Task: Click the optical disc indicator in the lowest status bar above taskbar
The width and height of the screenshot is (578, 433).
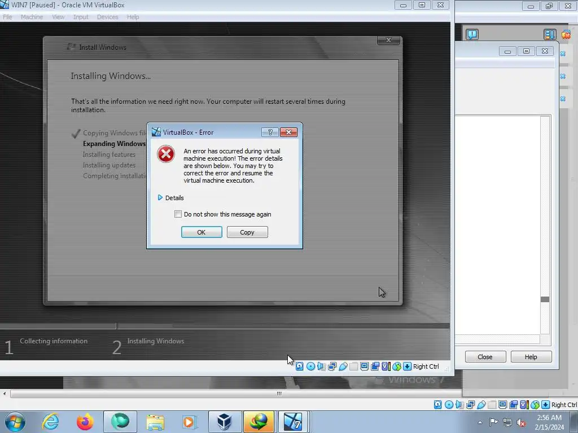Action: tap(449, 405)
